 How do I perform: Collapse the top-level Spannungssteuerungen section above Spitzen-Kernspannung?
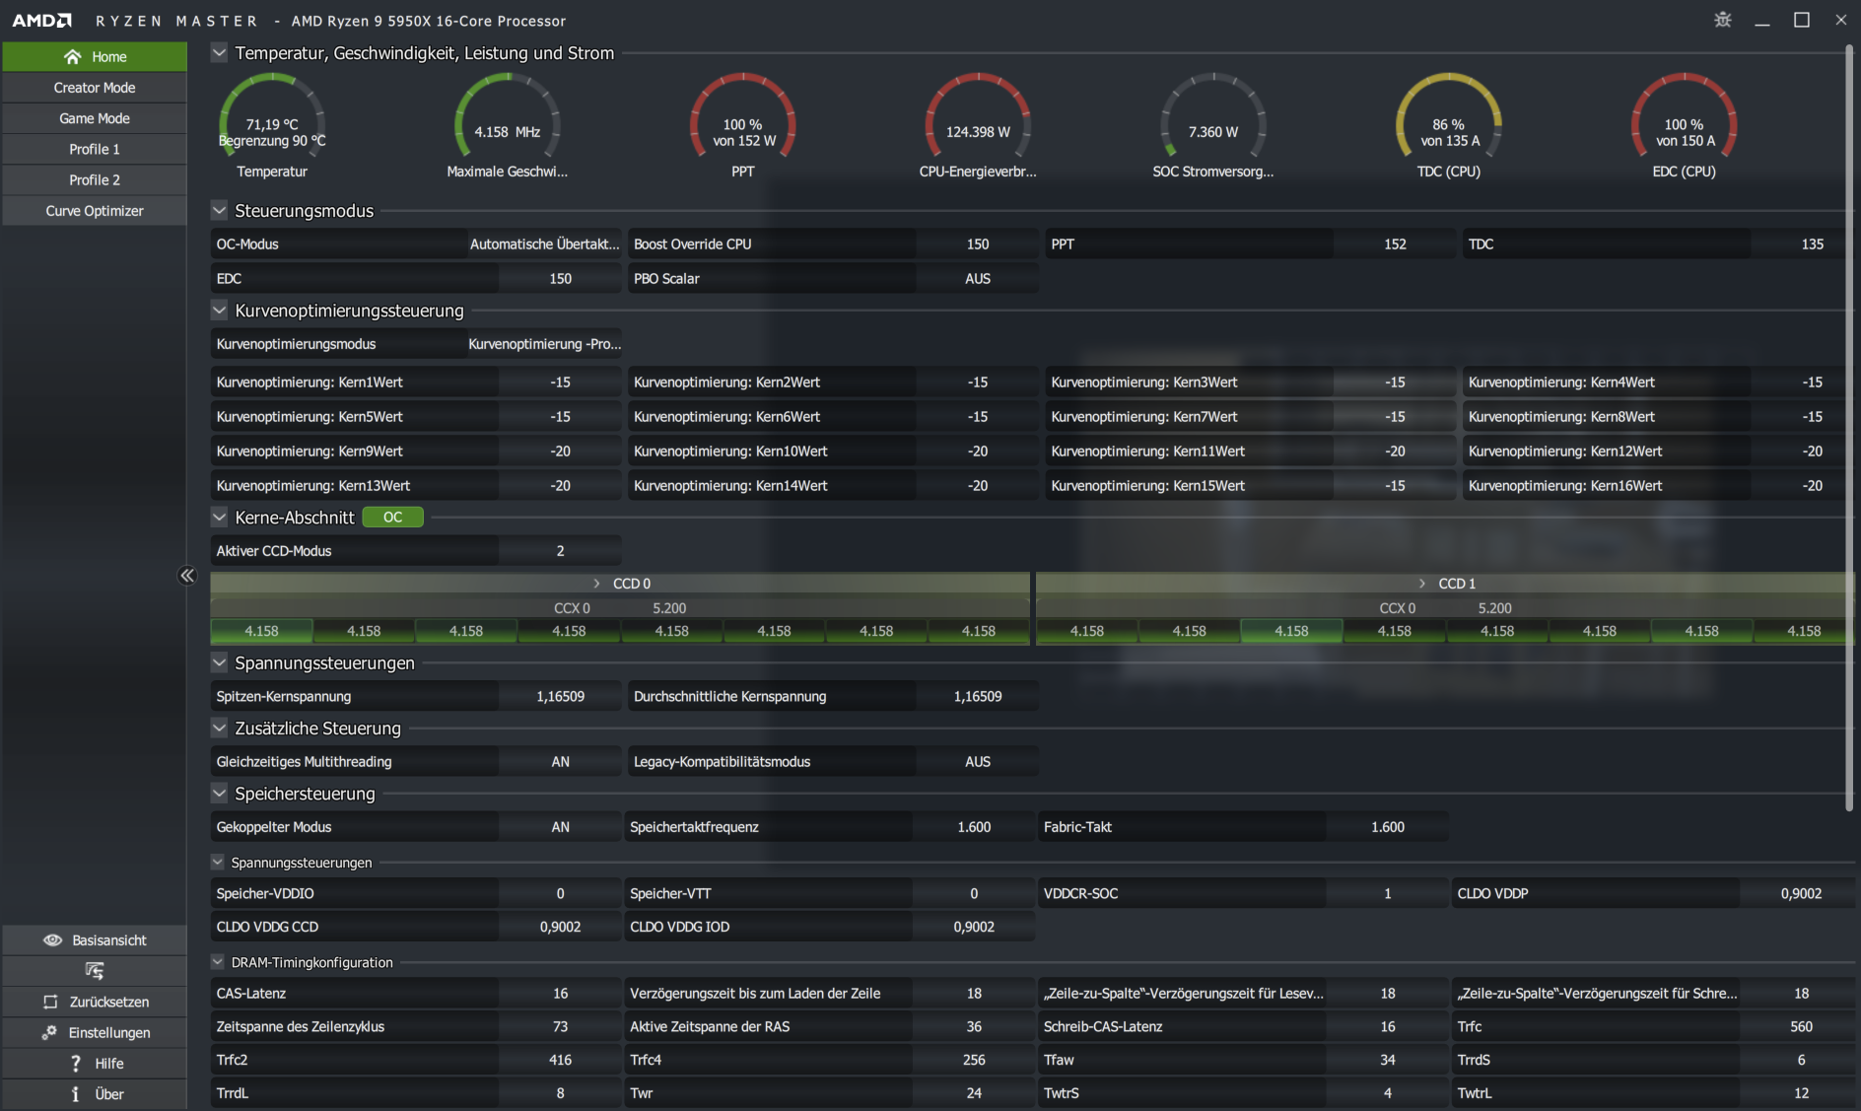[x=220, y=663]
